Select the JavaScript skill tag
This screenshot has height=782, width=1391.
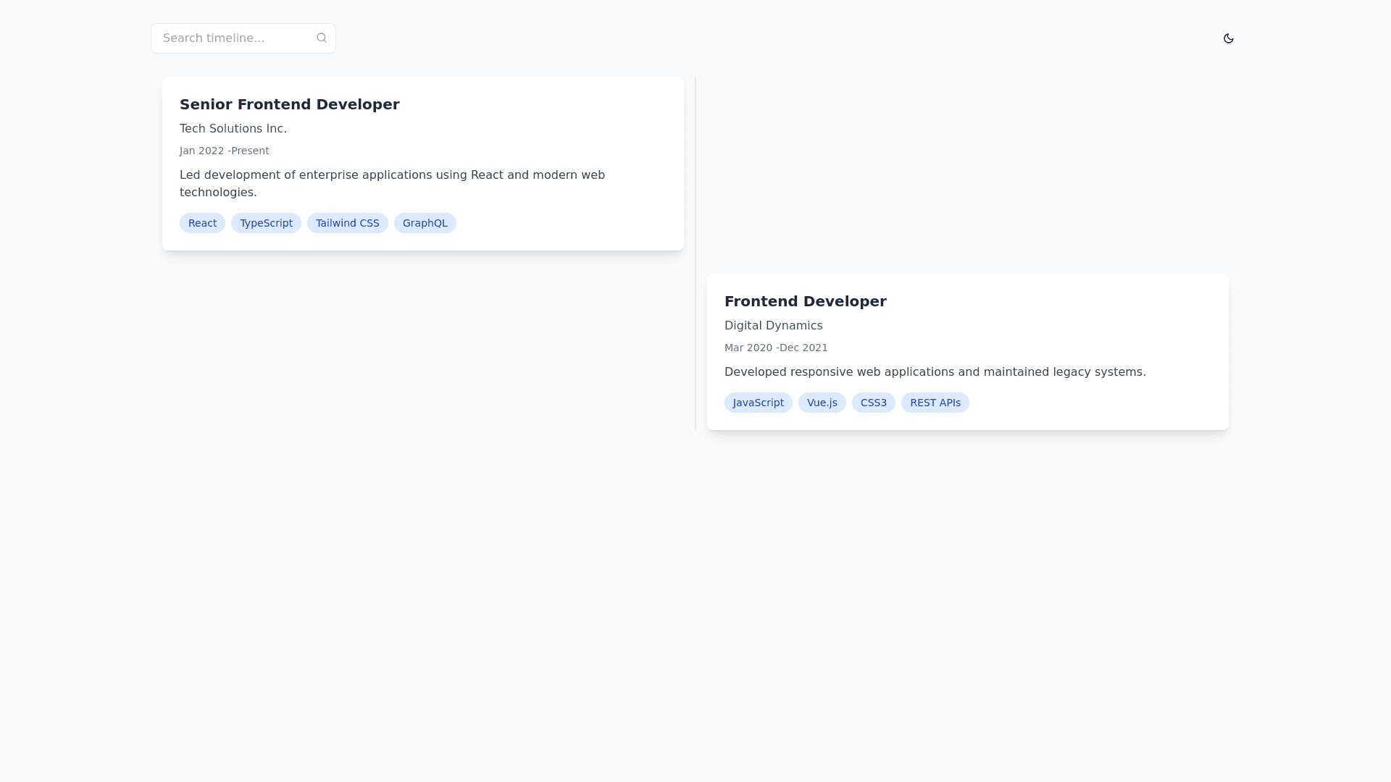758,403
